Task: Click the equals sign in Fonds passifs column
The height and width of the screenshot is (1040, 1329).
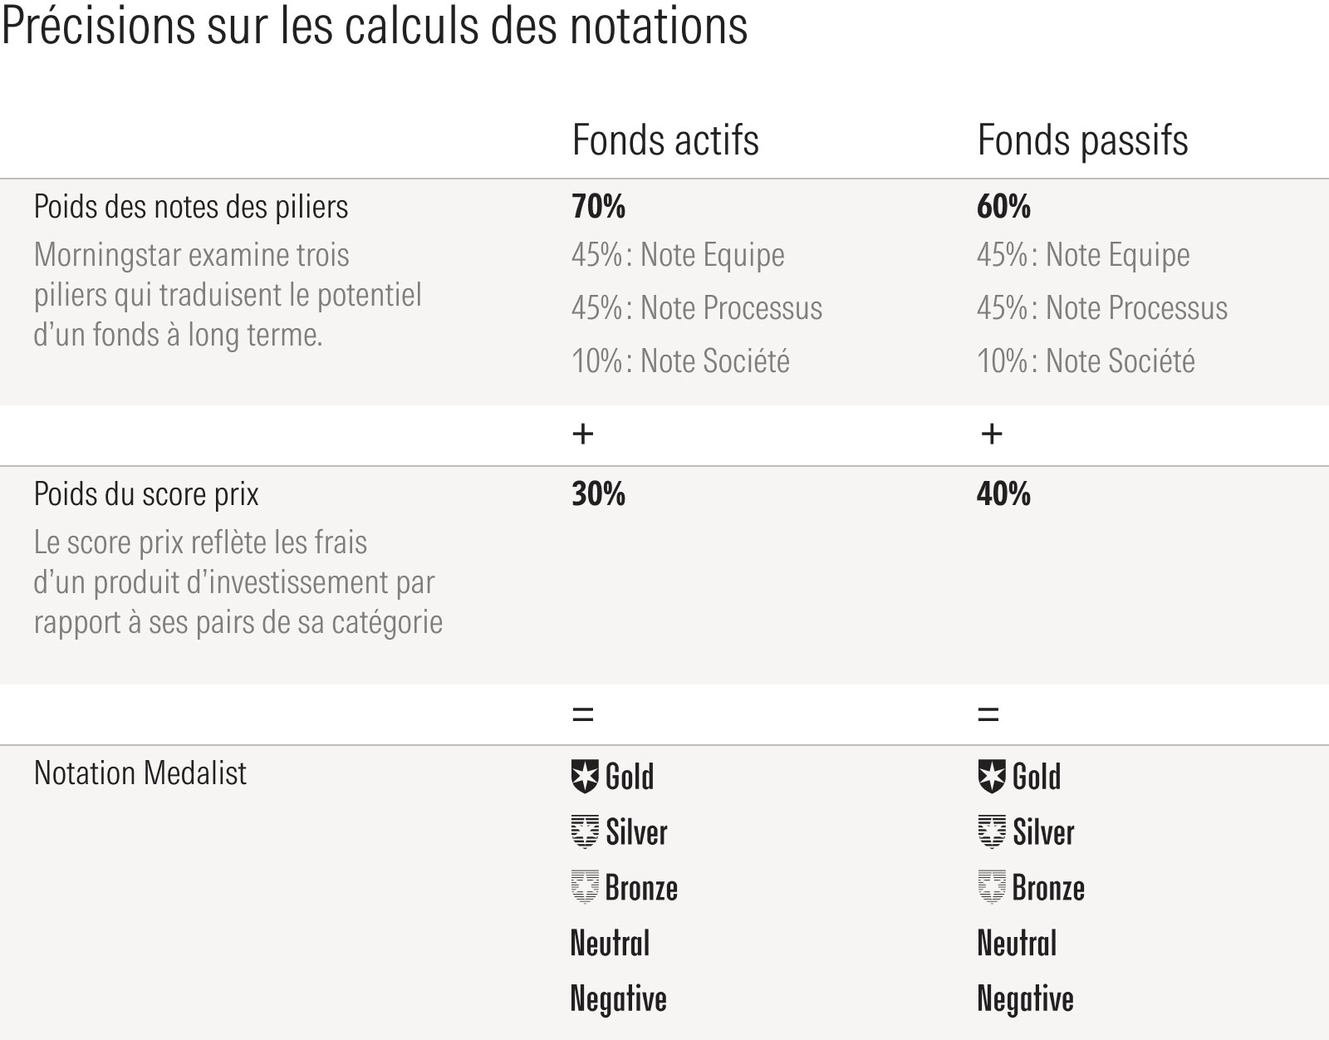Action: [988, 714]
